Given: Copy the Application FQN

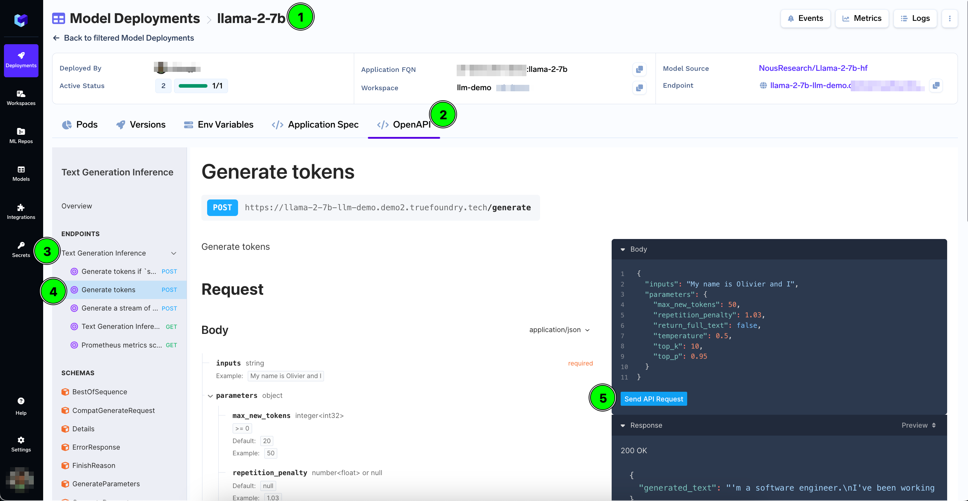Looking at the screenshot, I should coord(639,69).
